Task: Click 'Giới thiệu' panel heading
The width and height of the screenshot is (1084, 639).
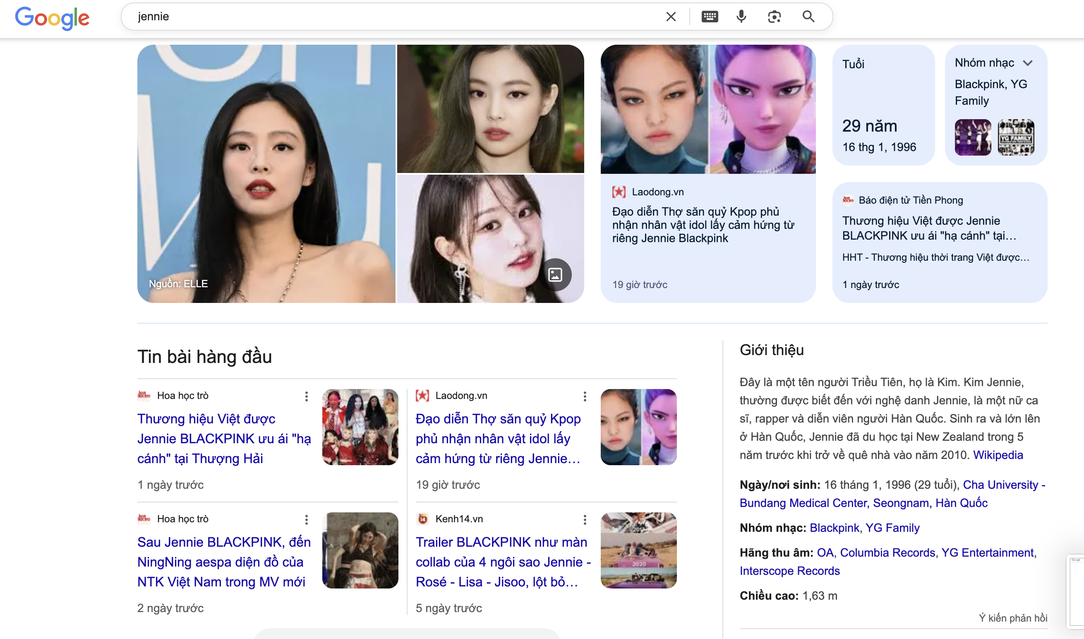Action: pyautogui.click(x=772, y=350)
